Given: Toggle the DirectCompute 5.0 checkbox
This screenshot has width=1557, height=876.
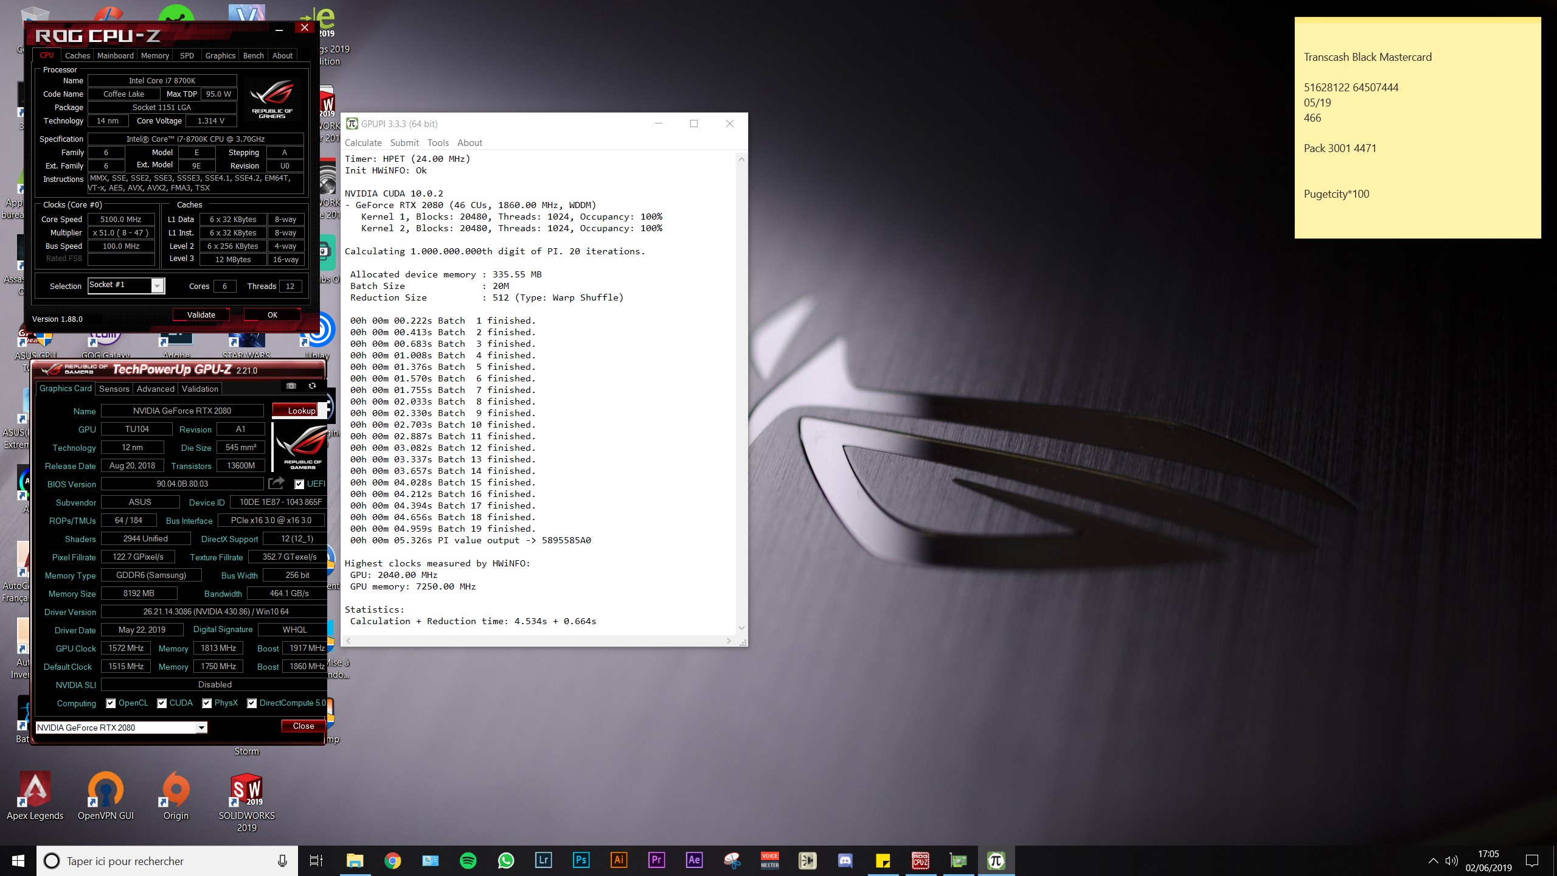Looking at the screenshot, I should tap(252, 703).
